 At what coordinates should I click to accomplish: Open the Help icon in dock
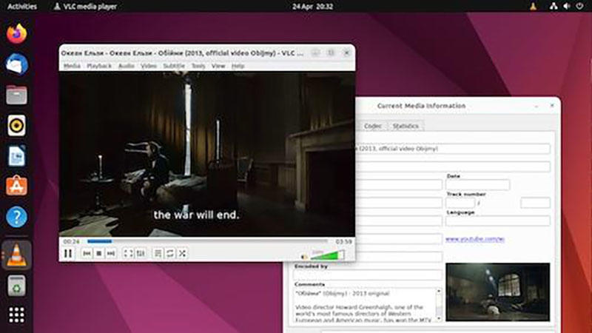tap(16, 217)
